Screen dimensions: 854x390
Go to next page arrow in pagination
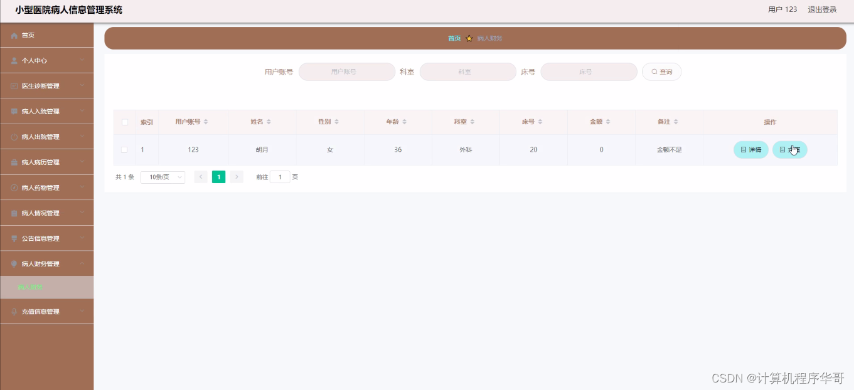(237, 177)
